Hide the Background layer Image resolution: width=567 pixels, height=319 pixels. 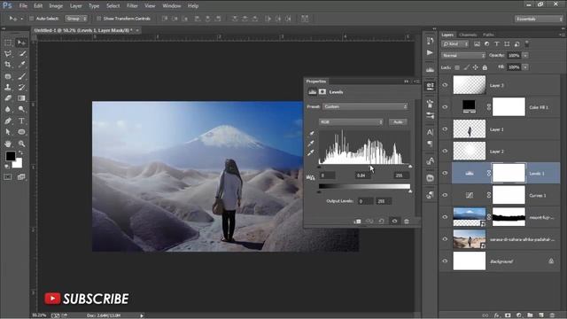pos(445,261)
